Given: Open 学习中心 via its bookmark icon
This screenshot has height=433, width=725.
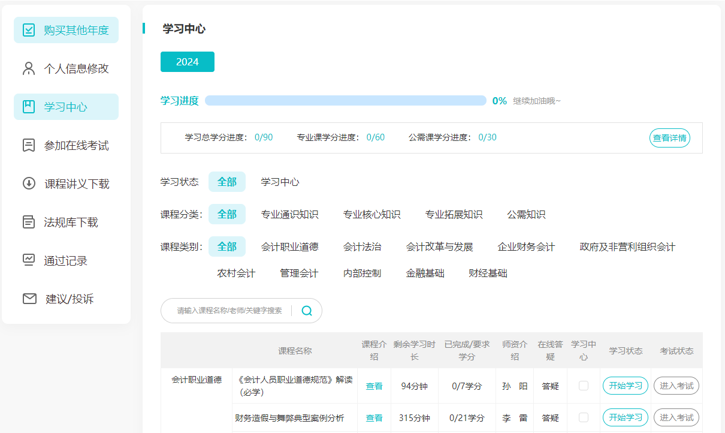Looking at the screenshot, I should coord(28,106).
